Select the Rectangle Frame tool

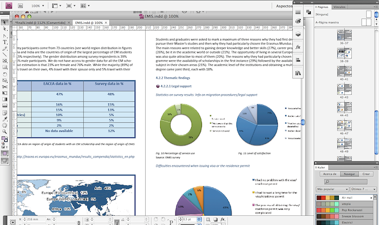tap(4, 61)
